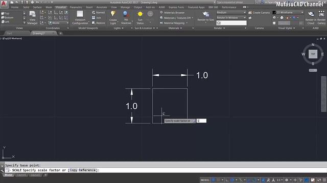
Task: Click the Create Light icon
Action: tap(113, 14)
